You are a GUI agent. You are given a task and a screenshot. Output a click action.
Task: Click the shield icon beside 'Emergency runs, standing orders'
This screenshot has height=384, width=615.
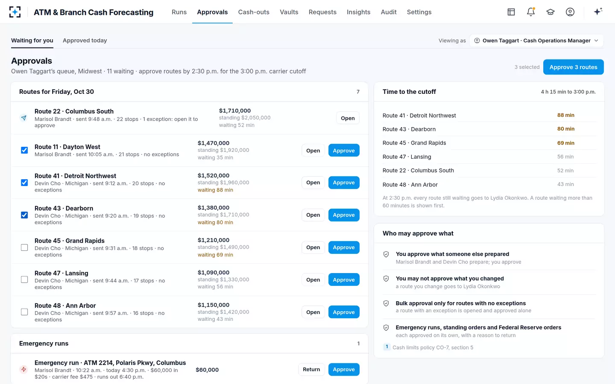point(386,328)
